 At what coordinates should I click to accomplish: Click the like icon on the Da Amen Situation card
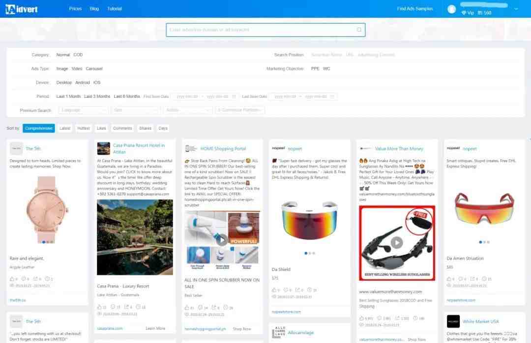pos(449,279)
